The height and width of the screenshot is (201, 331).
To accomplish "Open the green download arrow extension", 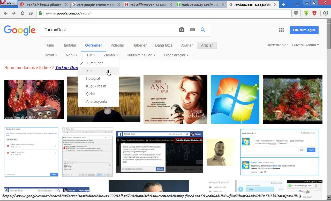I will (306, 13).
